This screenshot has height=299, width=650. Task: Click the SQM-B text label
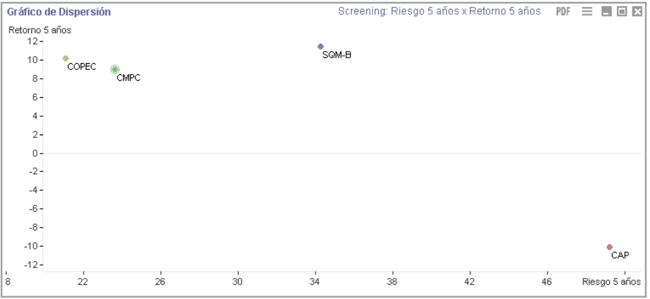coord(337,55)
